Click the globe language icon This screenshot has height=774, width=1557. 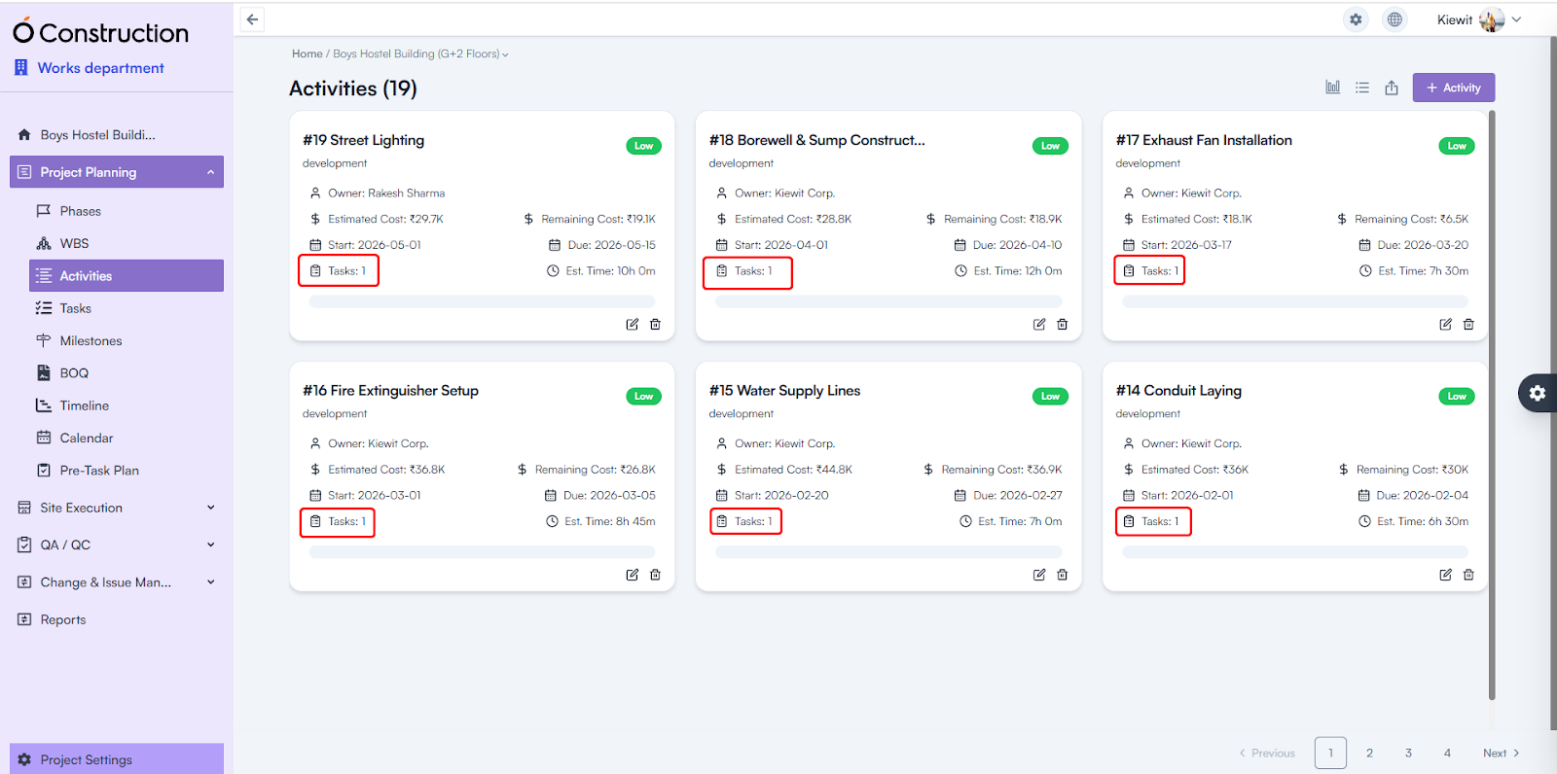click(x=1394, y=19)
